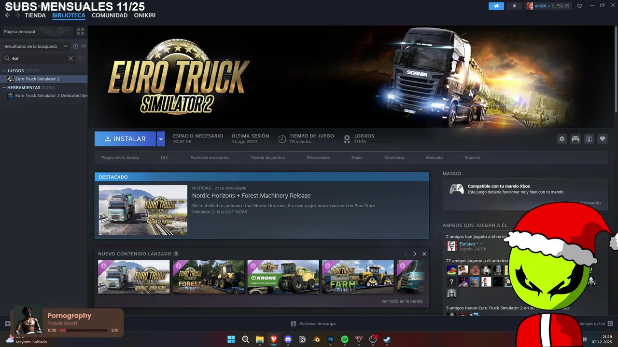The width and height of the screenshot is (618, 347).
Task: Open friend Esclavo's profile
Action: (x=467, y=244)
